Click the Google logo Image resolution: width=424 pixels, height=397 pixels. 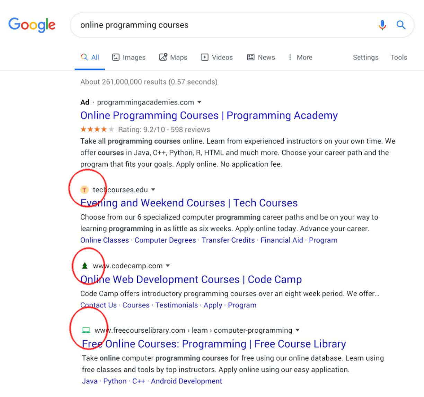[32, 25]
